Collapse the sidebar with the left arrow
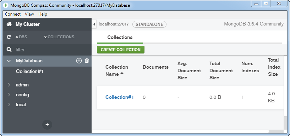 coord(94,24)
